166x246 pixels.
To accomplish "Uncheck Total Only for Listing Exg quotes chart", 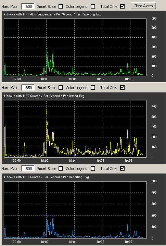I will point(123,88).
